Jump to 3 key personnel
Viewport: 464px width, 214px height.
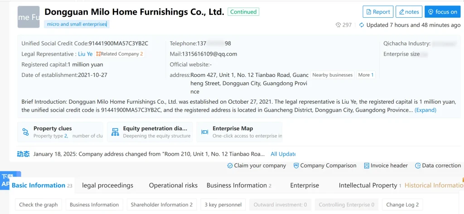[223, 204]
